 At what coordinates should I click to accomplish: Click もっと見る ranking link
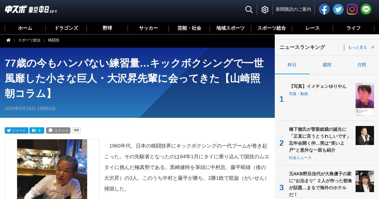point(361,47)
